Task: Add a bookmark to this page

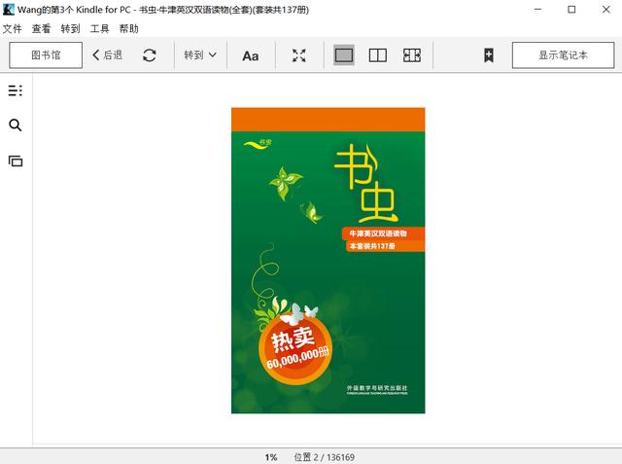Action: [489, 55]
